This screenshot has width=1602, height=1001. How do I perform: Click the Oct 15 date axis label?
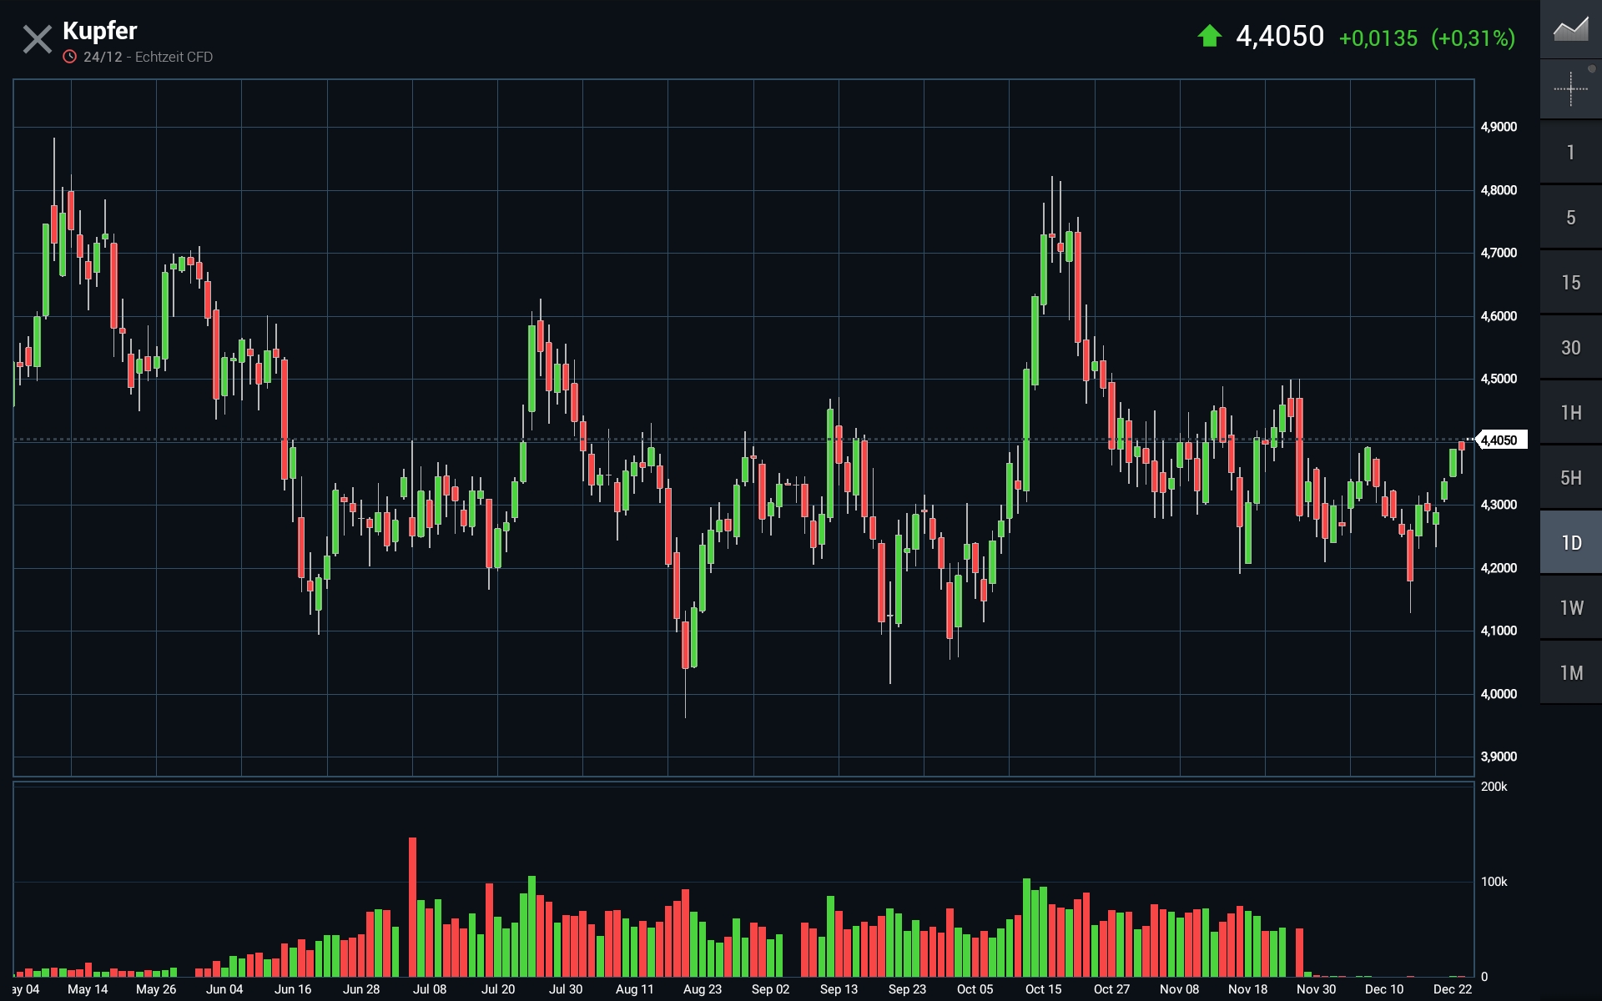tap(1043, 989)
